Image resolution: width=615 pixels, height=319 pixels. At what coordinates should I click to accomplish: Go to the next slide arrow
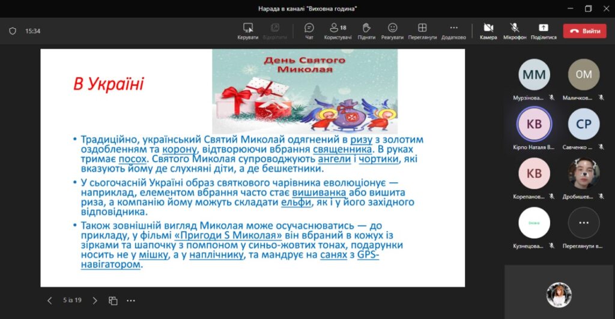point(95,300)
